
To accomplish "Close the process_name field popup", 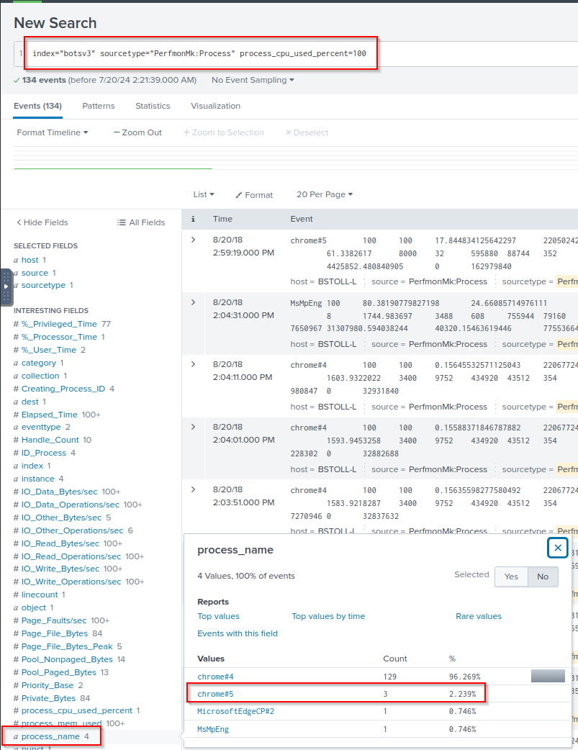I will (x=558, y=548).
